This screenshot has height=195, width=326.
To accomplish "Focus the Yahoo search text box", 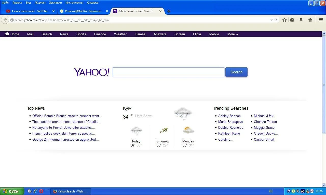I will click(169, 72).
